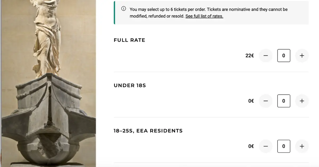Reduce the 18–25s EEA Residents ticket count
This screenshot has width=319, height=167.
266,146
